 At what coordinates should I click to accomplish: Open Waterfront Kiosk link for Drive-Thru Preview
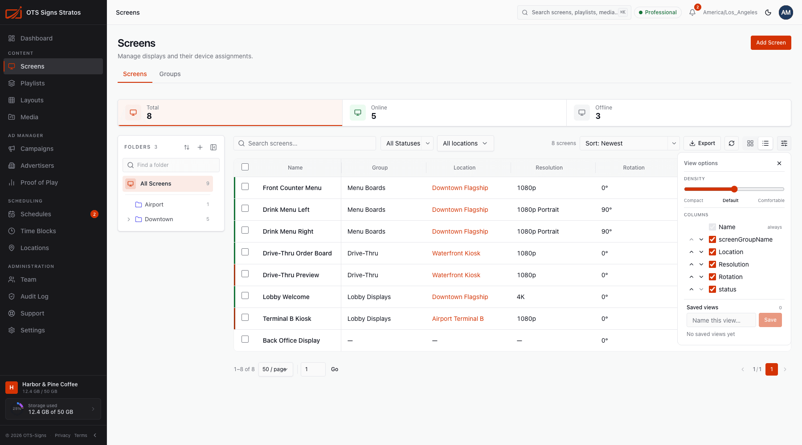(456, 275)
